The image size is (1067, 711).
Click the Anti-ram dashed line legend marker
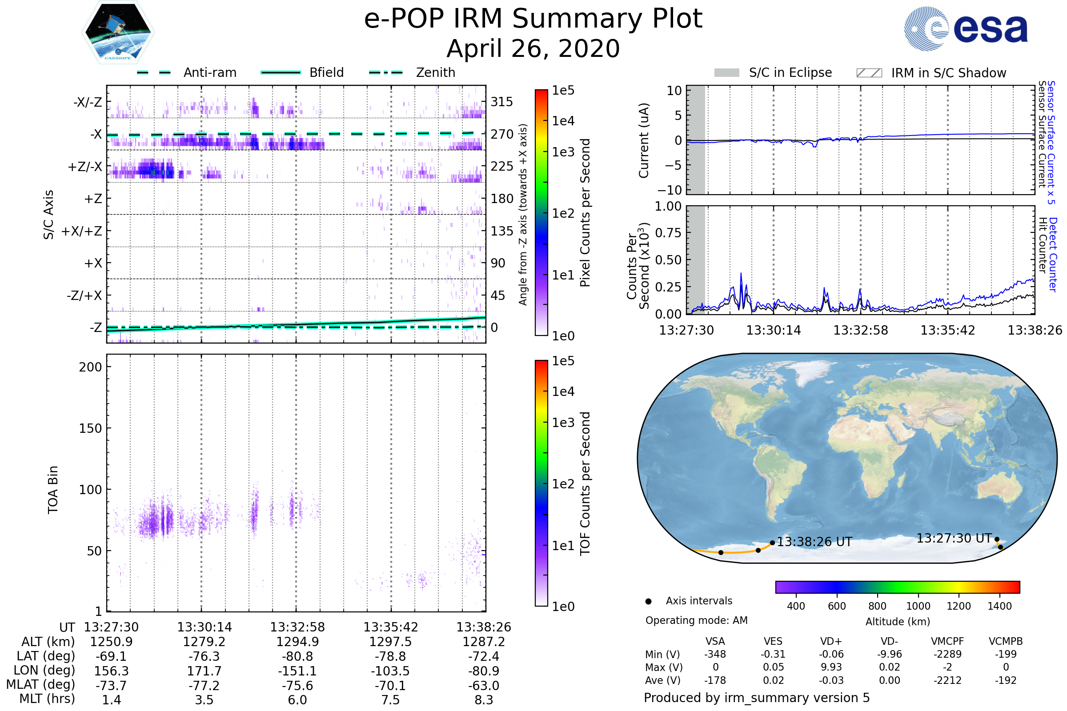point(154,72)
